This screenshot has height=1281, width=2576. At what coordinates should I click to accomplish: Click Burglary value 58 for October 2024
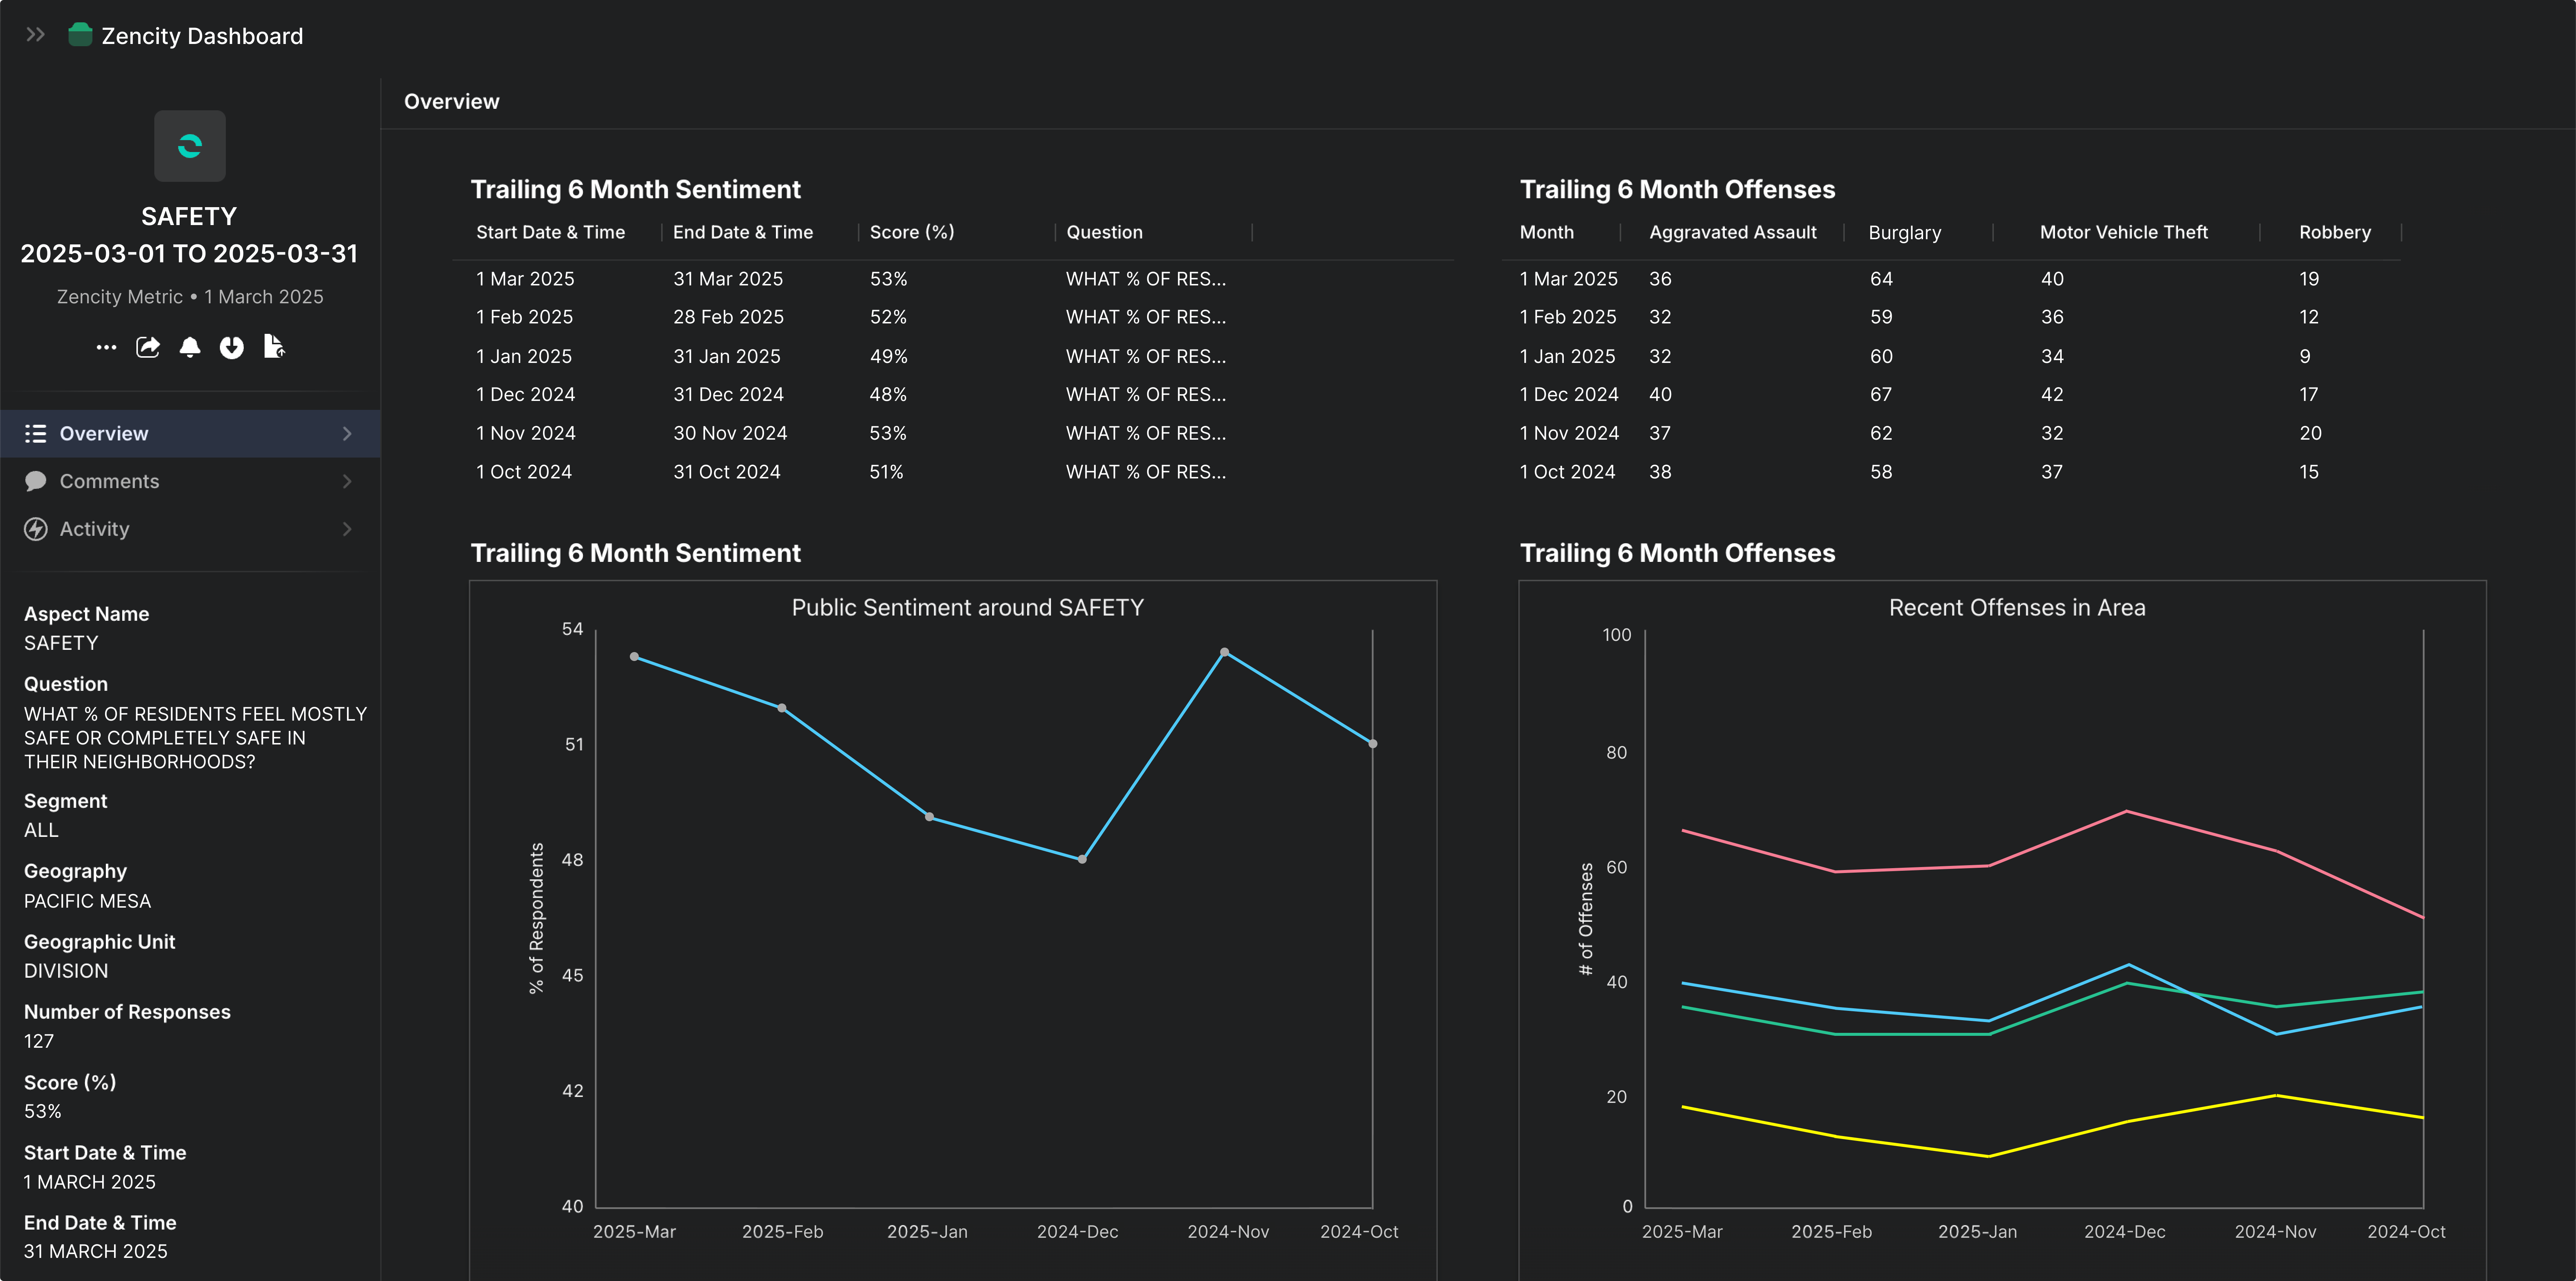tap(1881, 472)
